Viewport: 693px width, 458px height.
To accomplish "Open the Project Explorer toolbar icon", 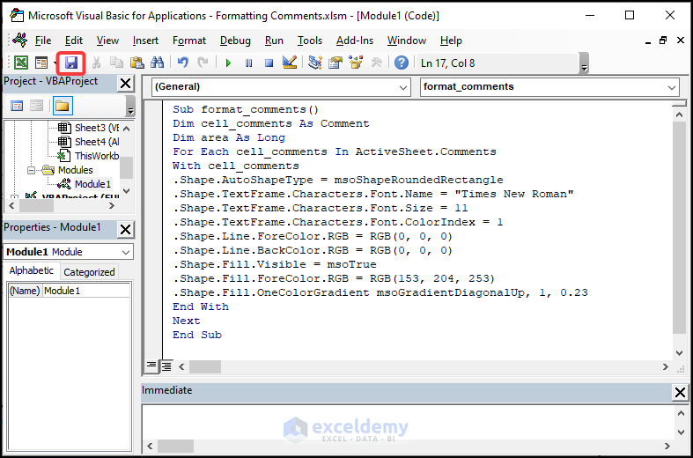I will point(315,63).
